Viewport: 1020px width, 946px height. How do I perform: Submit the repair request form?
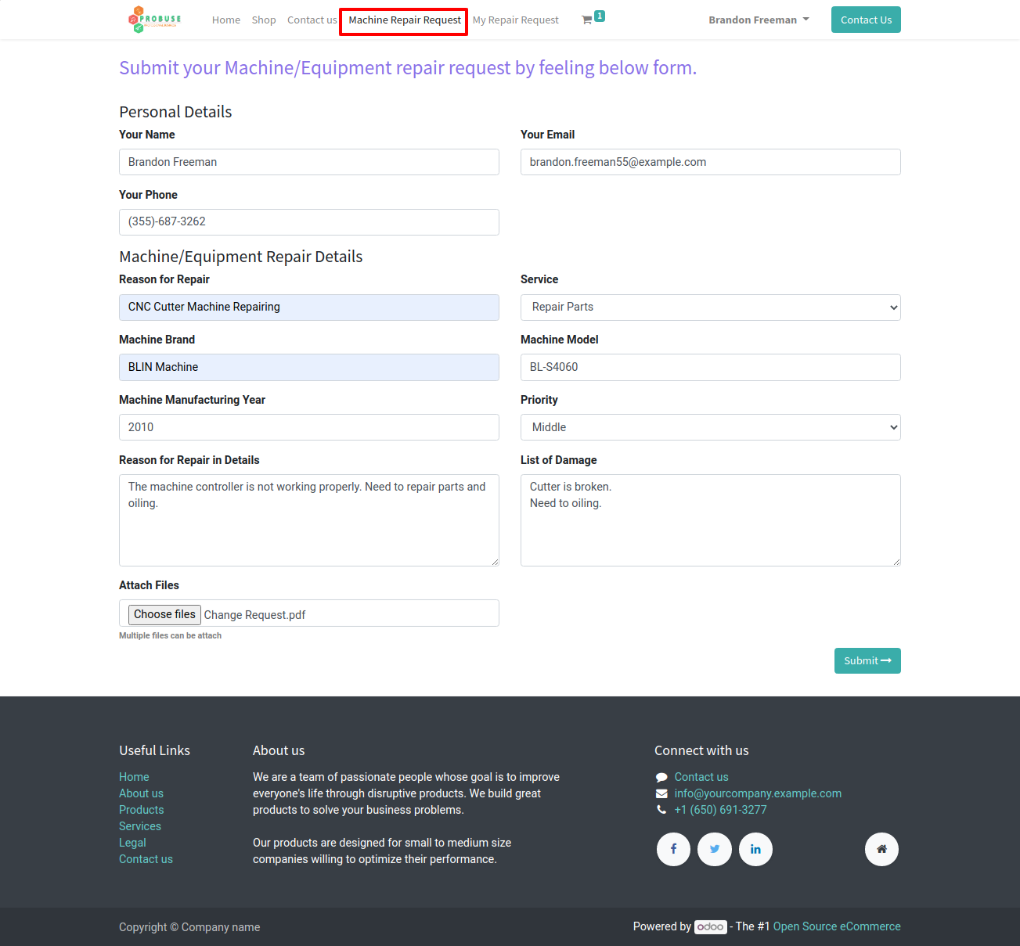pos(867,661)
